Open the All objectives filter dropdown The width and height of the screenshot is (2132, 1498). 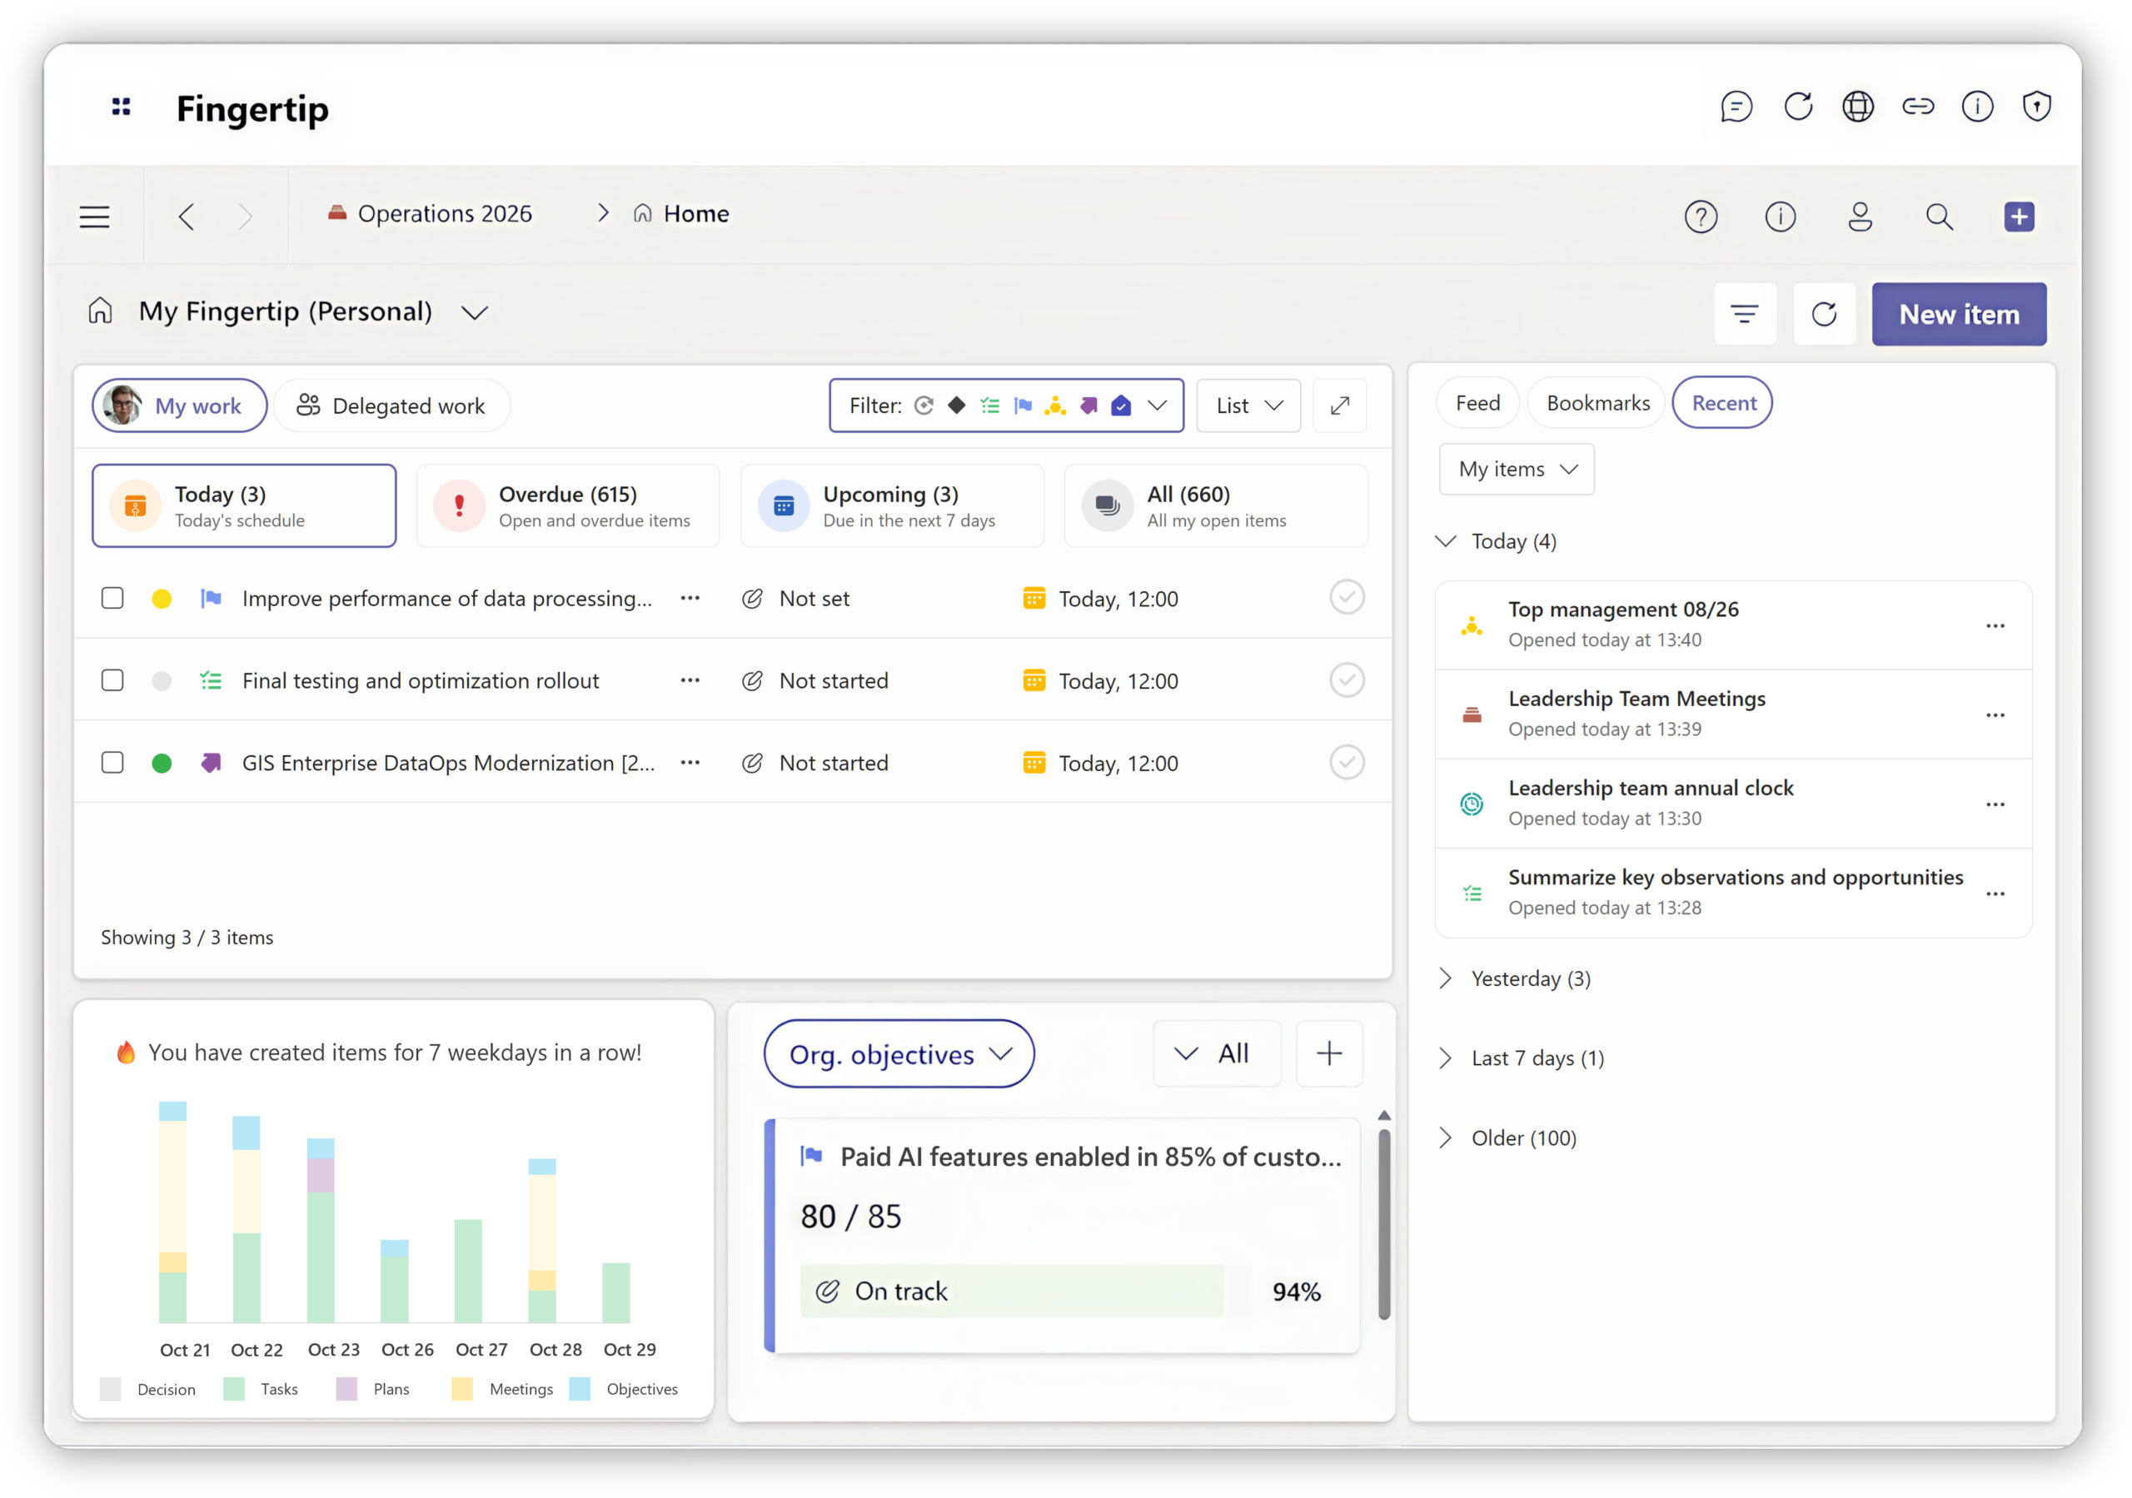[x=1217, y=1053]
